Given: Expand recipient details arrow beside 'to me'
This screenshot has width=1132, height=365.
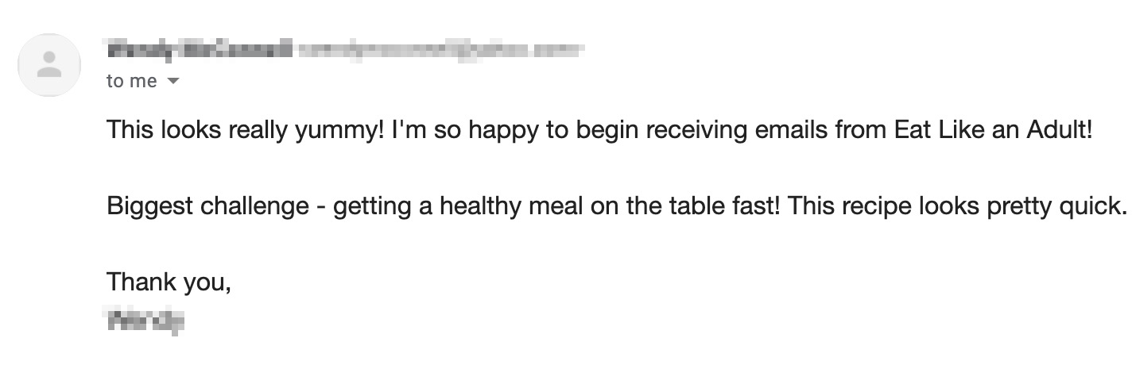Looking at the screenshot, I should tap(174, 81).
